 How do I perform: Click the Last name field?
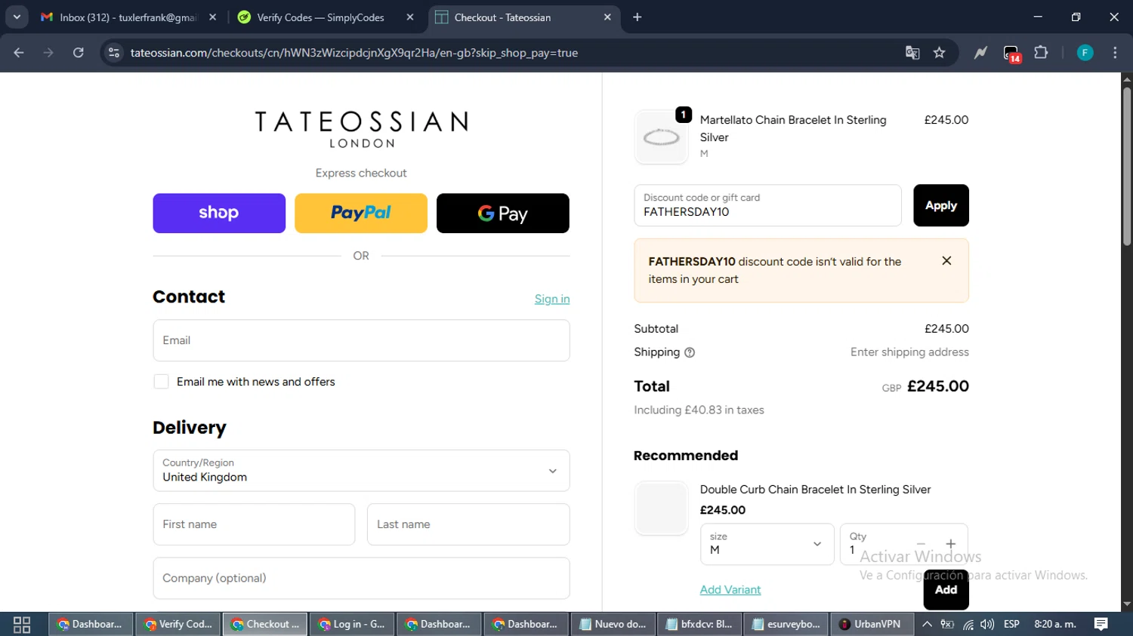coord(468,524)
